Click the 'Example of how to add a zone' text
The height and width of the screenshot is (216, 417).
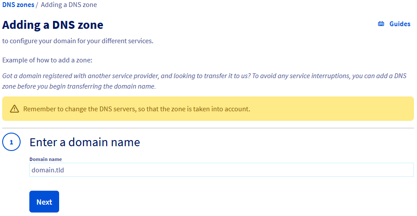click(x=47, y=59)
